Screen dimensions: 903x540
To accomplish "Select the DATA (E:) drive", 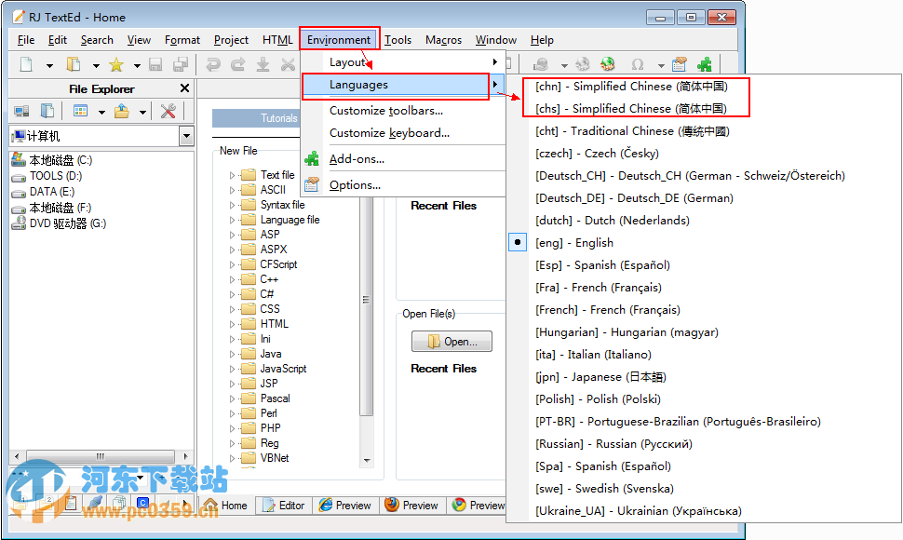I will pos(43,192).
